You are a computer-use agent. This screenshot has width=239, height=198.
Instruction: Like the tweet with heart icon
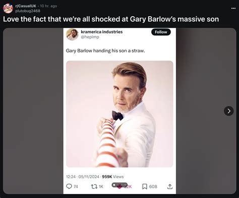coord(119,187)
